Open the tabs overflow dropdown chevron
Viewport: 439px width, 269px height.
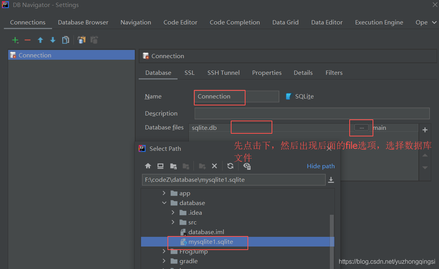pos(434,22)
